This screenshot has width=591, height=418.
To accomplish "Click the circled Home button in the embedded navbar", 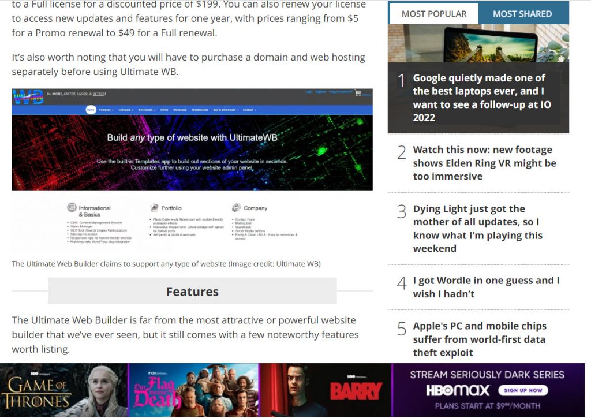I will [91, 109].
